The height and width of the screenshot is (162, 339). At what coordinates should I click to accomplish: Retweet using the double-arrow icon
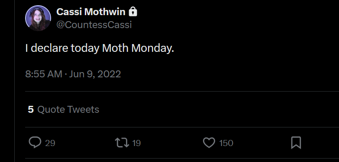(122, 143)
